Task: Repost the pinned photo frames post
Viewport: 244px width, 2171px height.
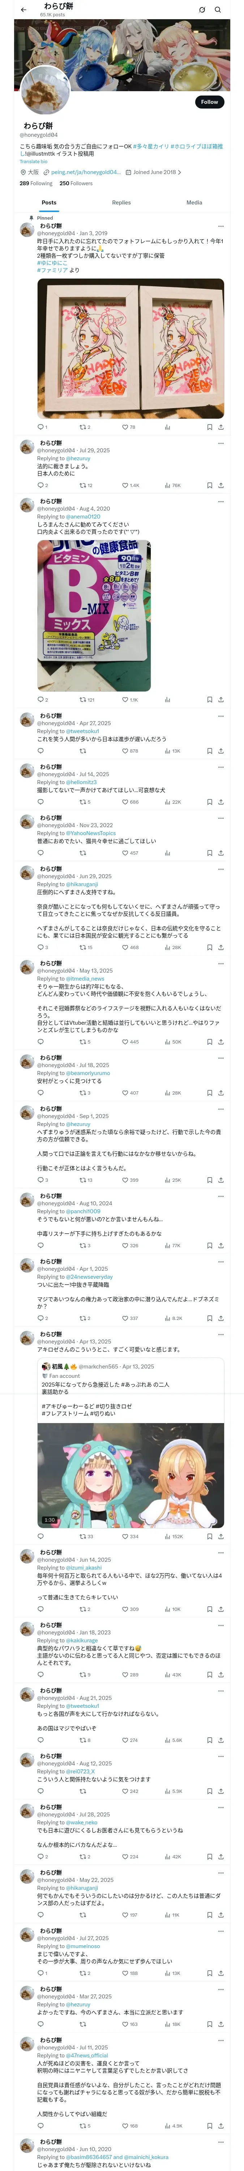Action: point(82,427)
